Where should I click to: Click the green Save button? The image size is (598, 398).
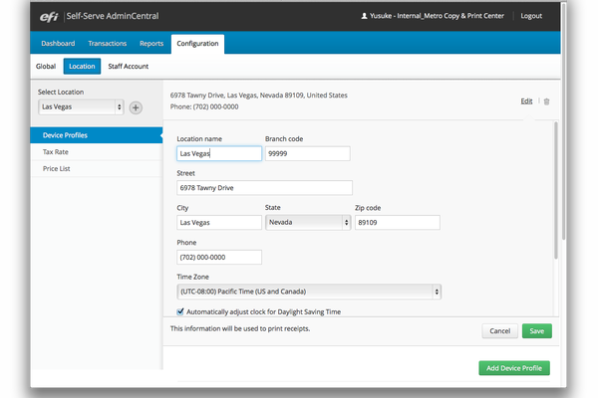point(536,331)
